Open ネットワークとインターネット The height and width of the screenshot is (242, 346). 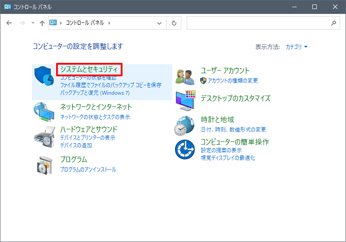click(96, 107)
